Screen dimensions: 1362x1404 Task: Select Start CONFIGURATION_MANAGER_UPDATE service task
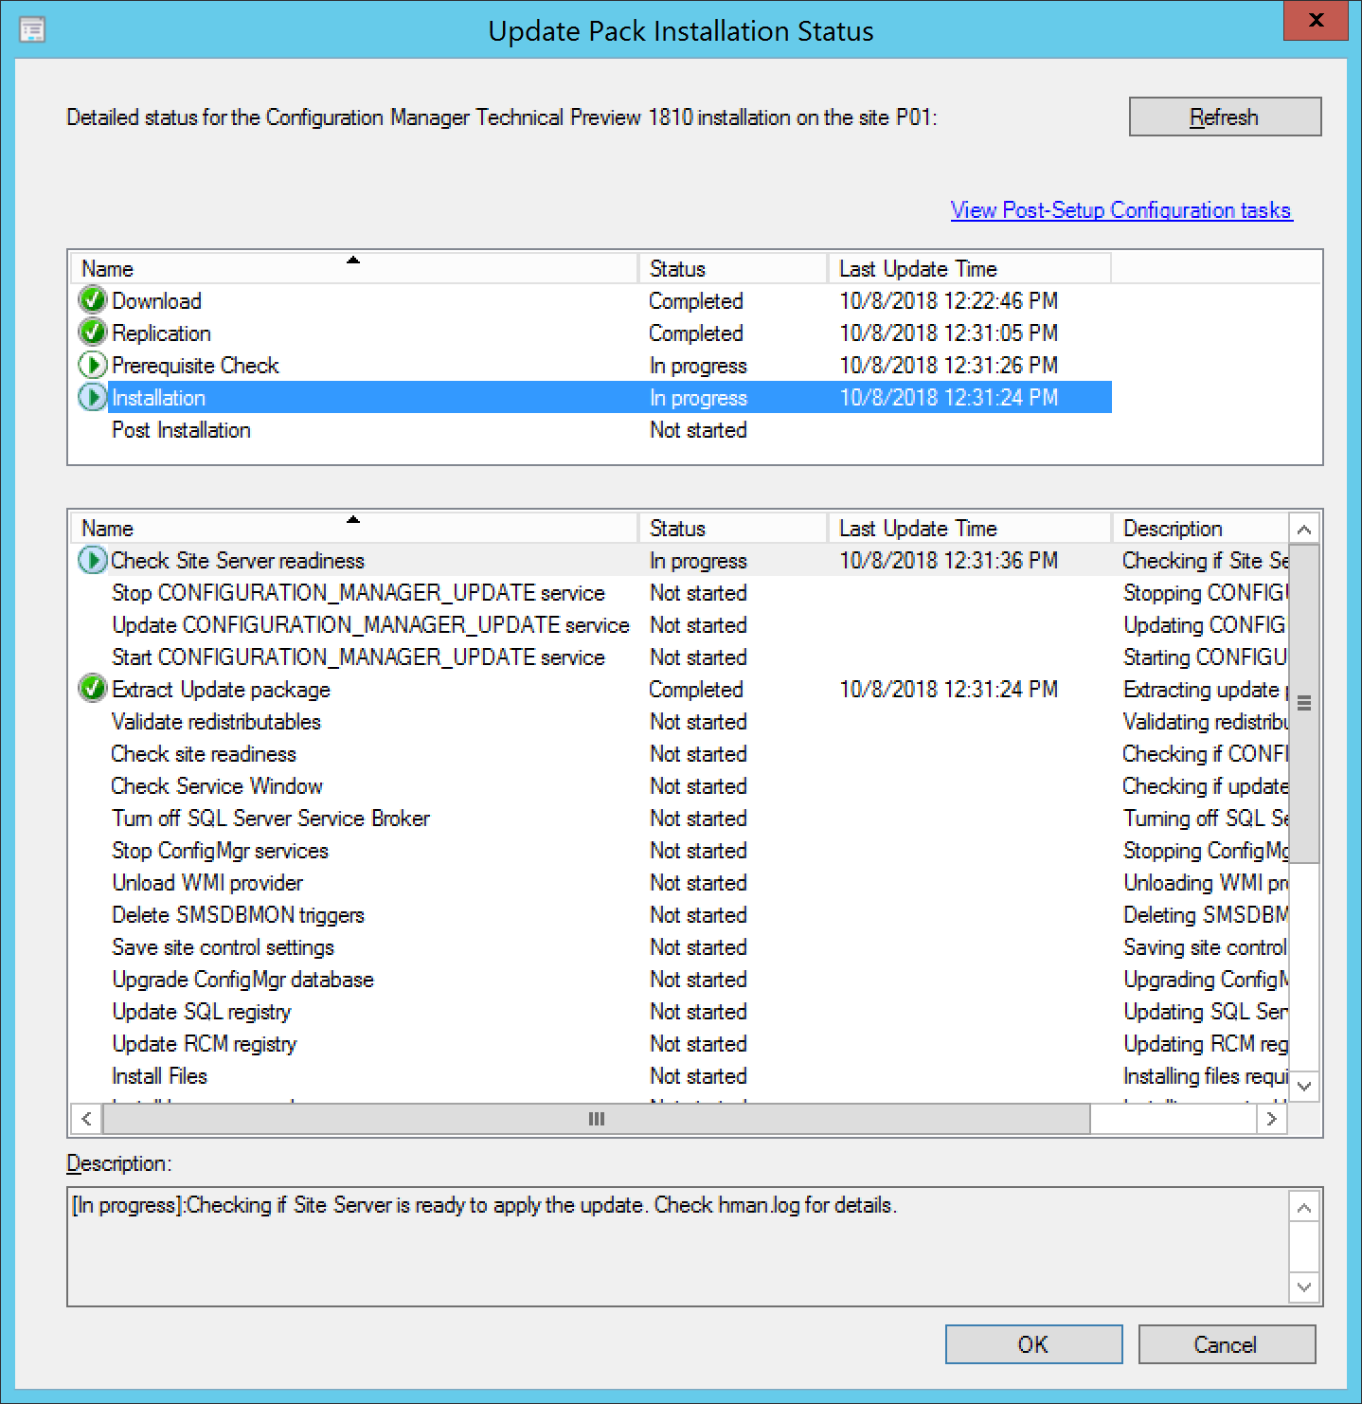point(680,657)
